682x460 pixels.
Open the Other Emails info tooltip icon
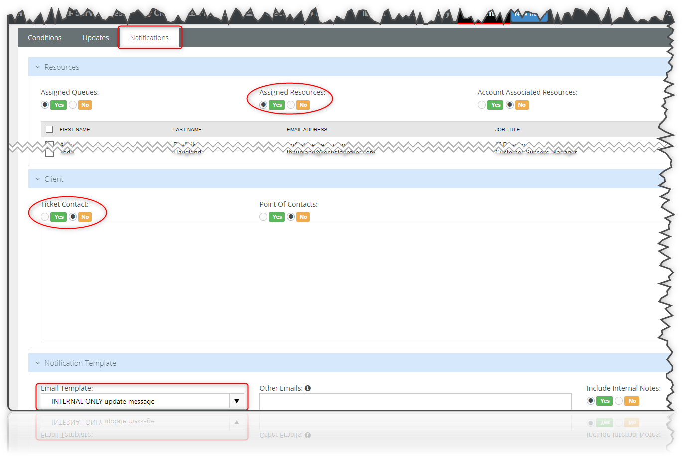click(308, 388)
